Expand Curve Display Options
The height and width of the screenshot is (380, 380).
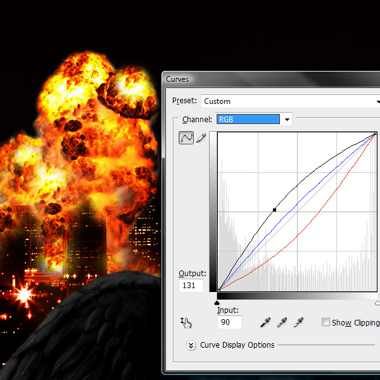pyautogui.click(x=191, y=345)
